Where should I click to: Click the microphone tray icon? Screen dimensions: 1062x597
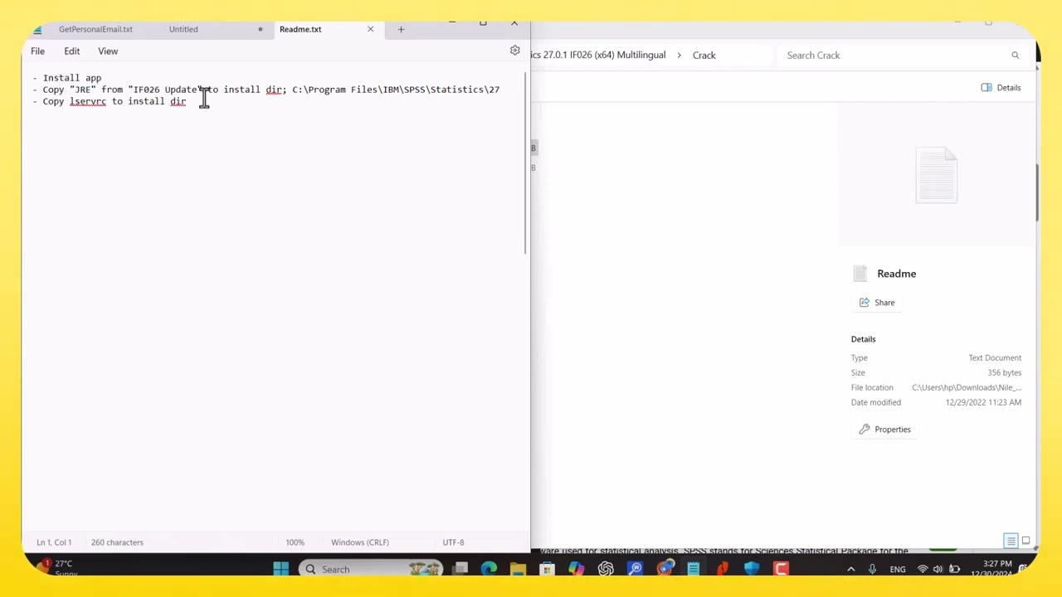pyautogui.click(x=872, y=569)
